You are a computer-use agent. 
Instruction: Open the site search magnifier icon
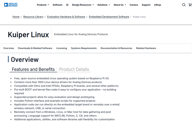[x=184, y=5]
